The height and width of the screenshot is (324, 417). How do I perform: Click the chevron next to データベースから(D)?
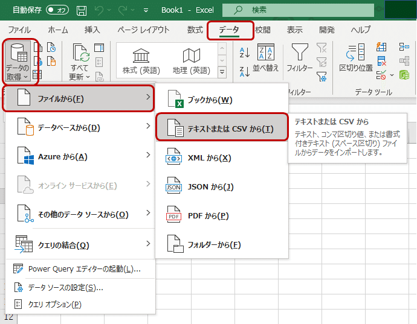coord(148,126)
